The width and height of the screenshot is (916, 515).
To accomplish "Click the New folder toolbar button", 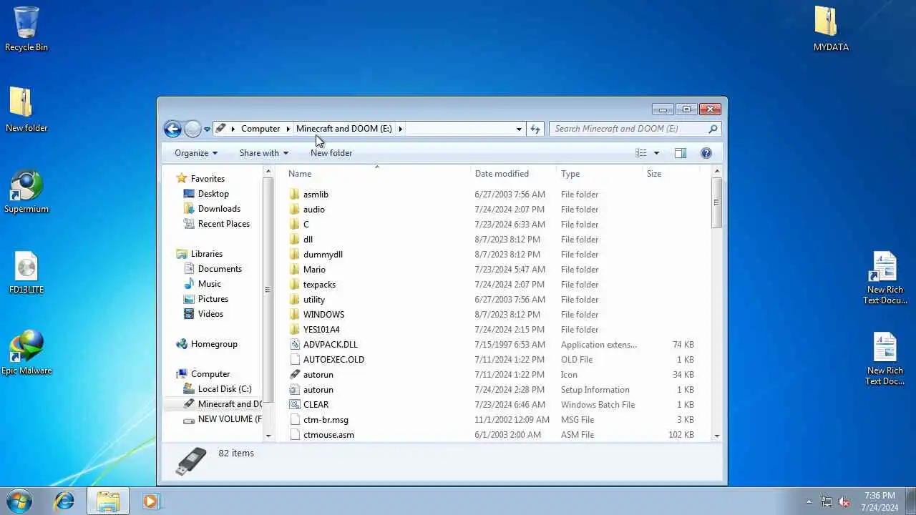I will (x=331, y=153).
